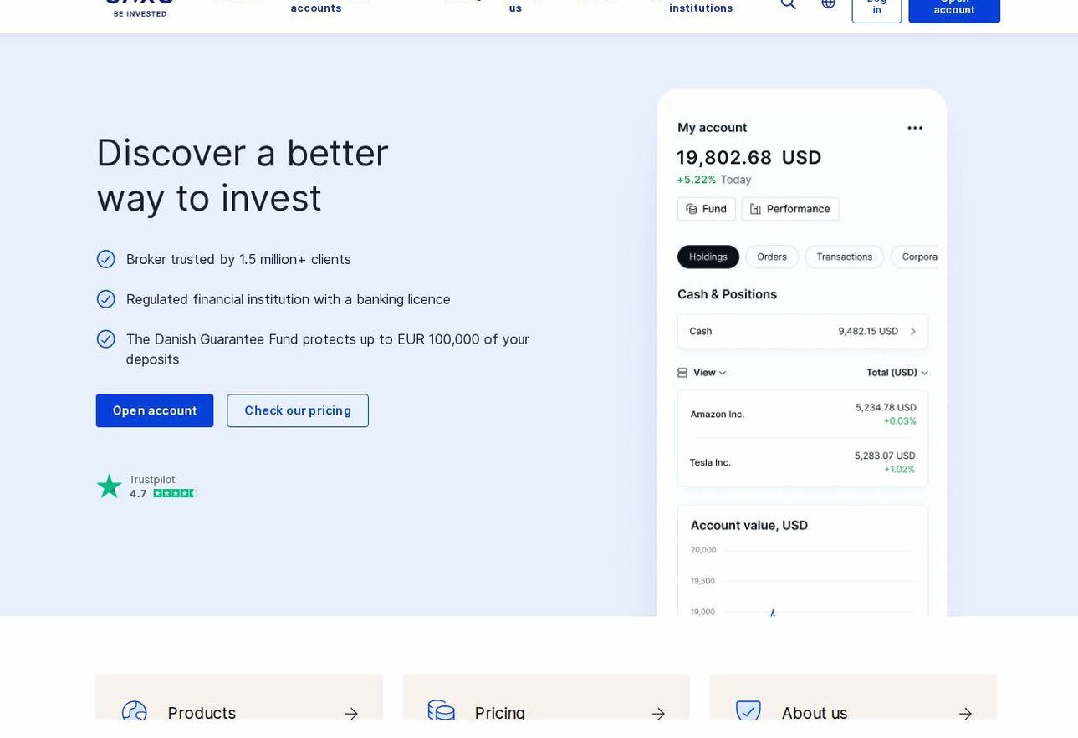The width and height of the screenshot is (1078, 738).
Task: Click checkmark icon beside Danish Guarantee Fund
Action: (105, 339)
